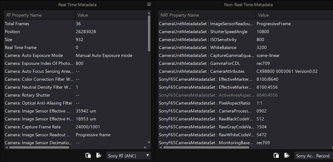Select Camera: Optical Anti-Aliasing Filter row

(x=75, y=103)
